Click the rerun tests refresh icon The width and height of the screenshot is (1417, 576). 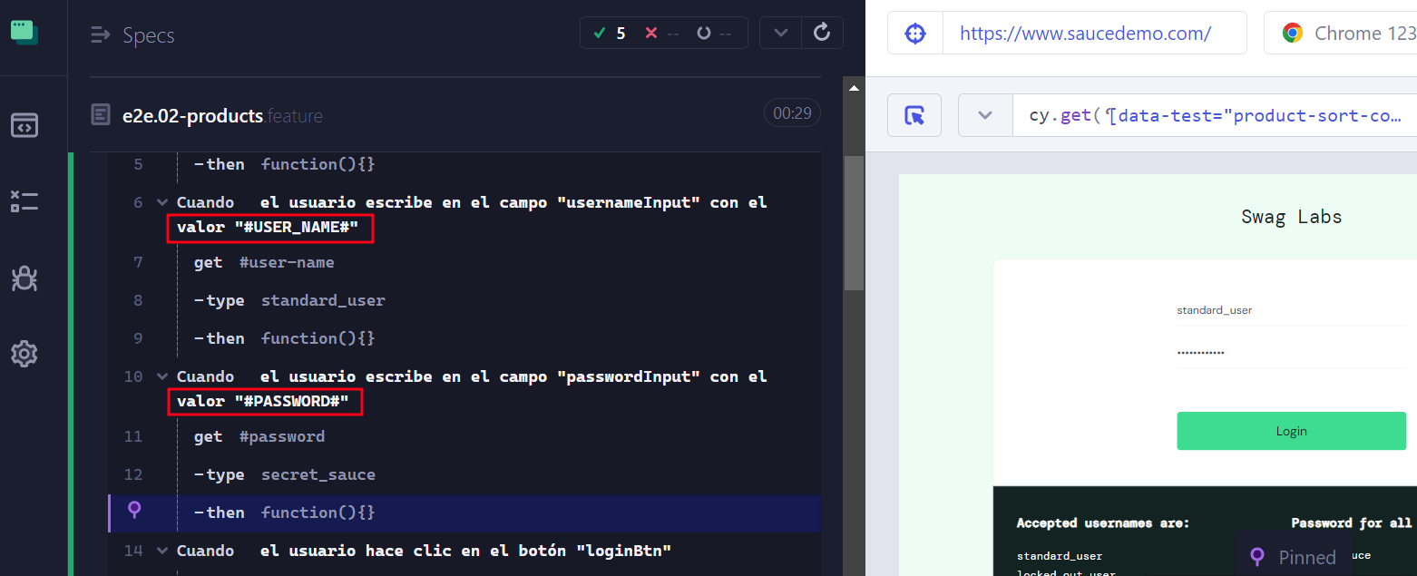(822, 33)
